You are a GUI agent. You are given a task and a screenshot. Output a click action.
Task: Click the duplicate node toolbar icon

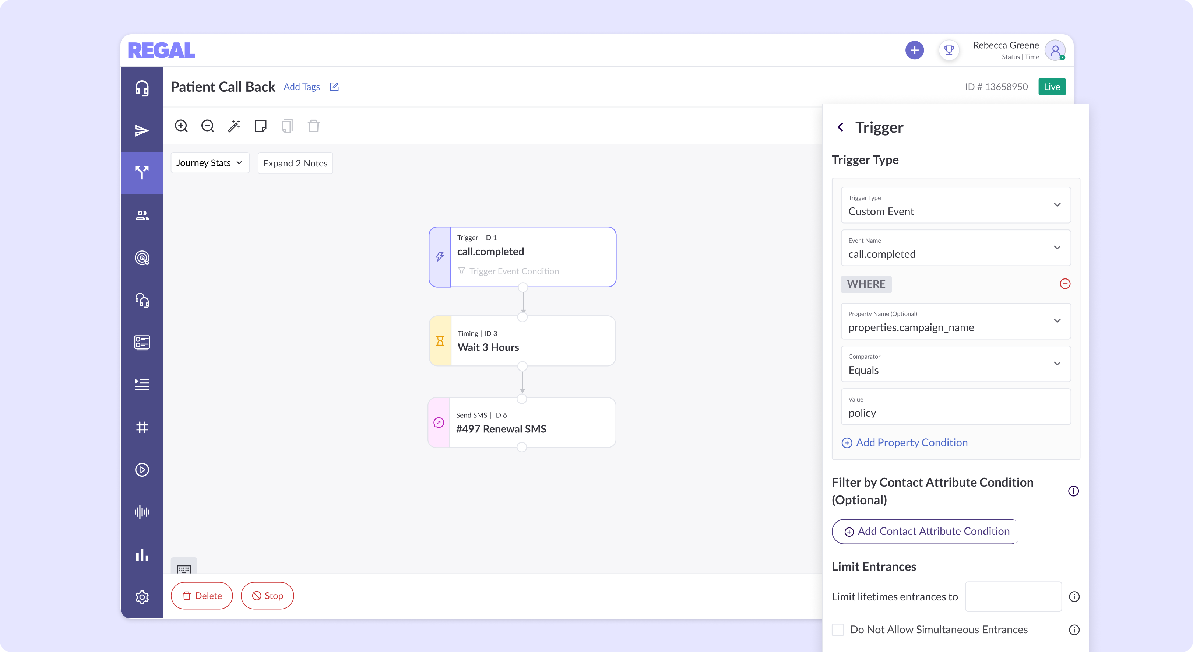287,126
